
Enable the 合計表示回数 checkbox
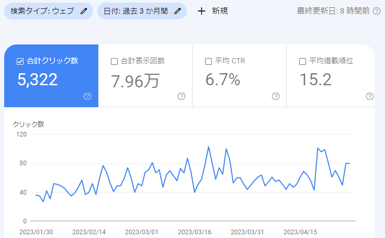tap(114, 61)
